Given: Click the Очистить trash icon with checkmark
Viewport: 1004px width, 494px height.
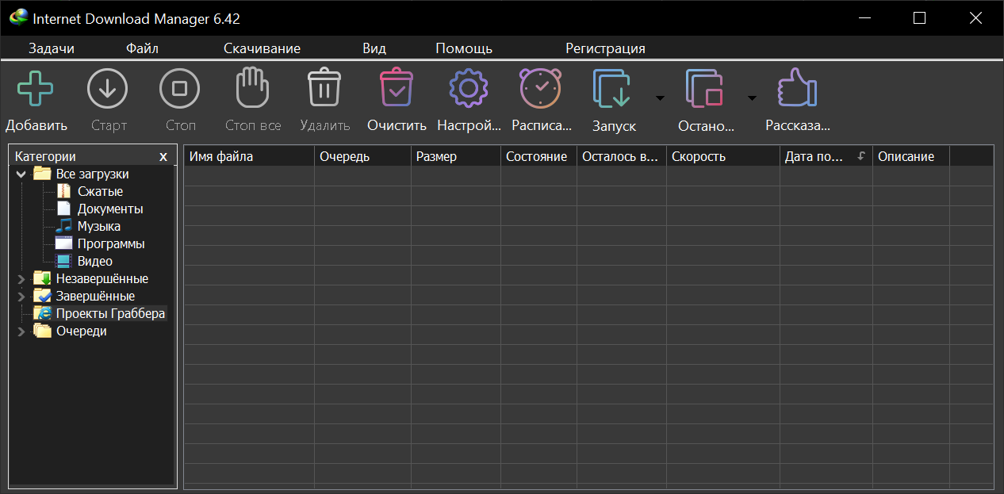Looking at the screenshot, I should click(397, 88).
